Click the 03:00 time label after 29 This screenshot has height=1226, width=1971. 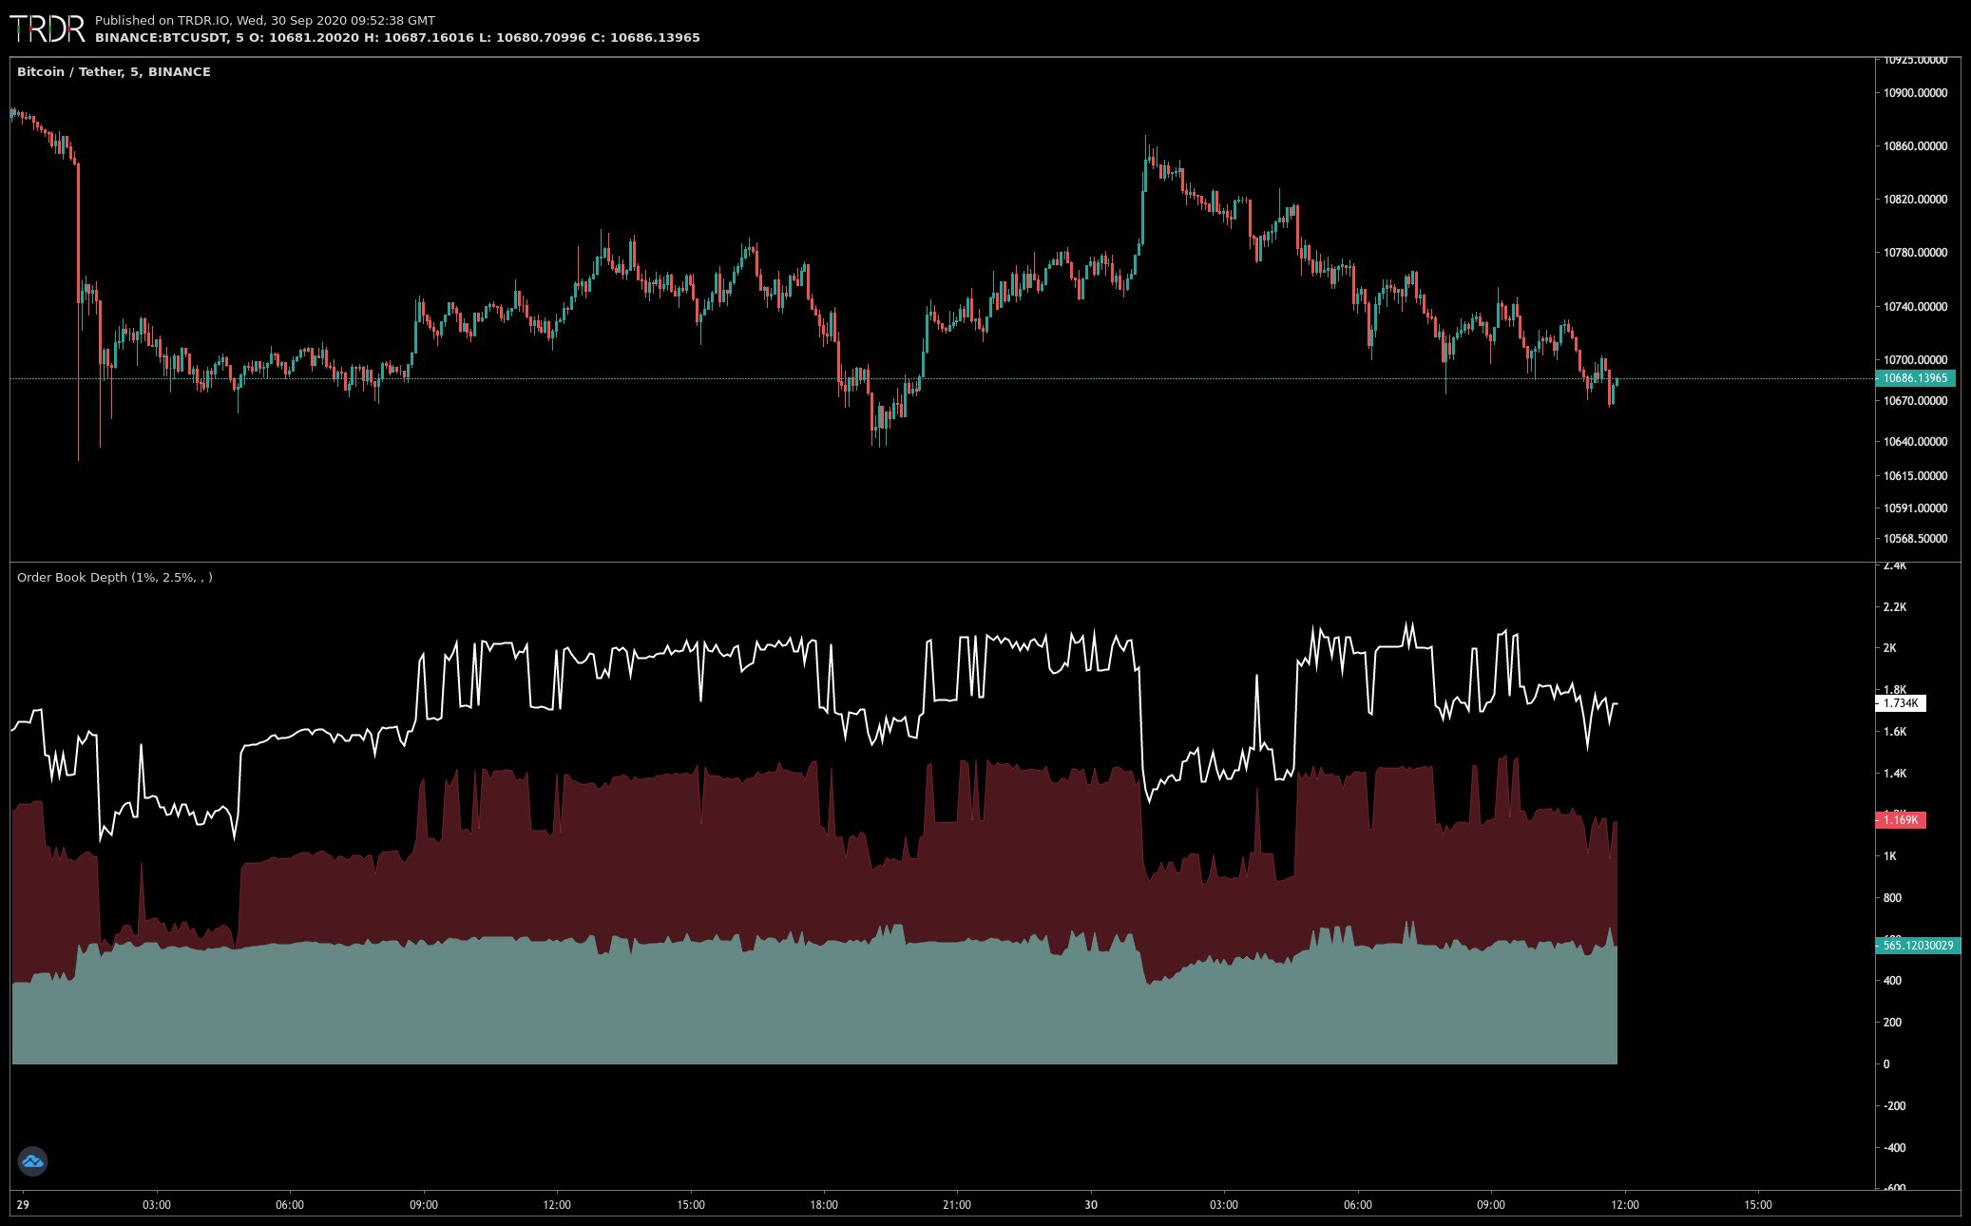(x=157, y=1204)
